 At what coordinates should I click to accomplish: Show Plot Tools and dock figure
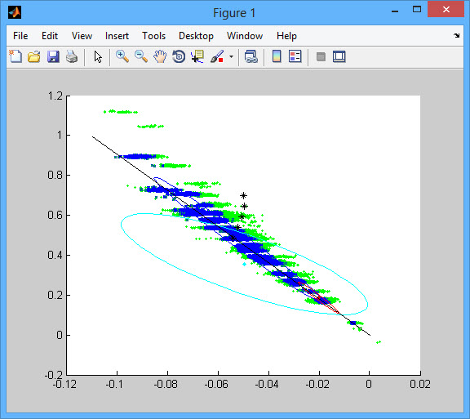pos(339,56)
